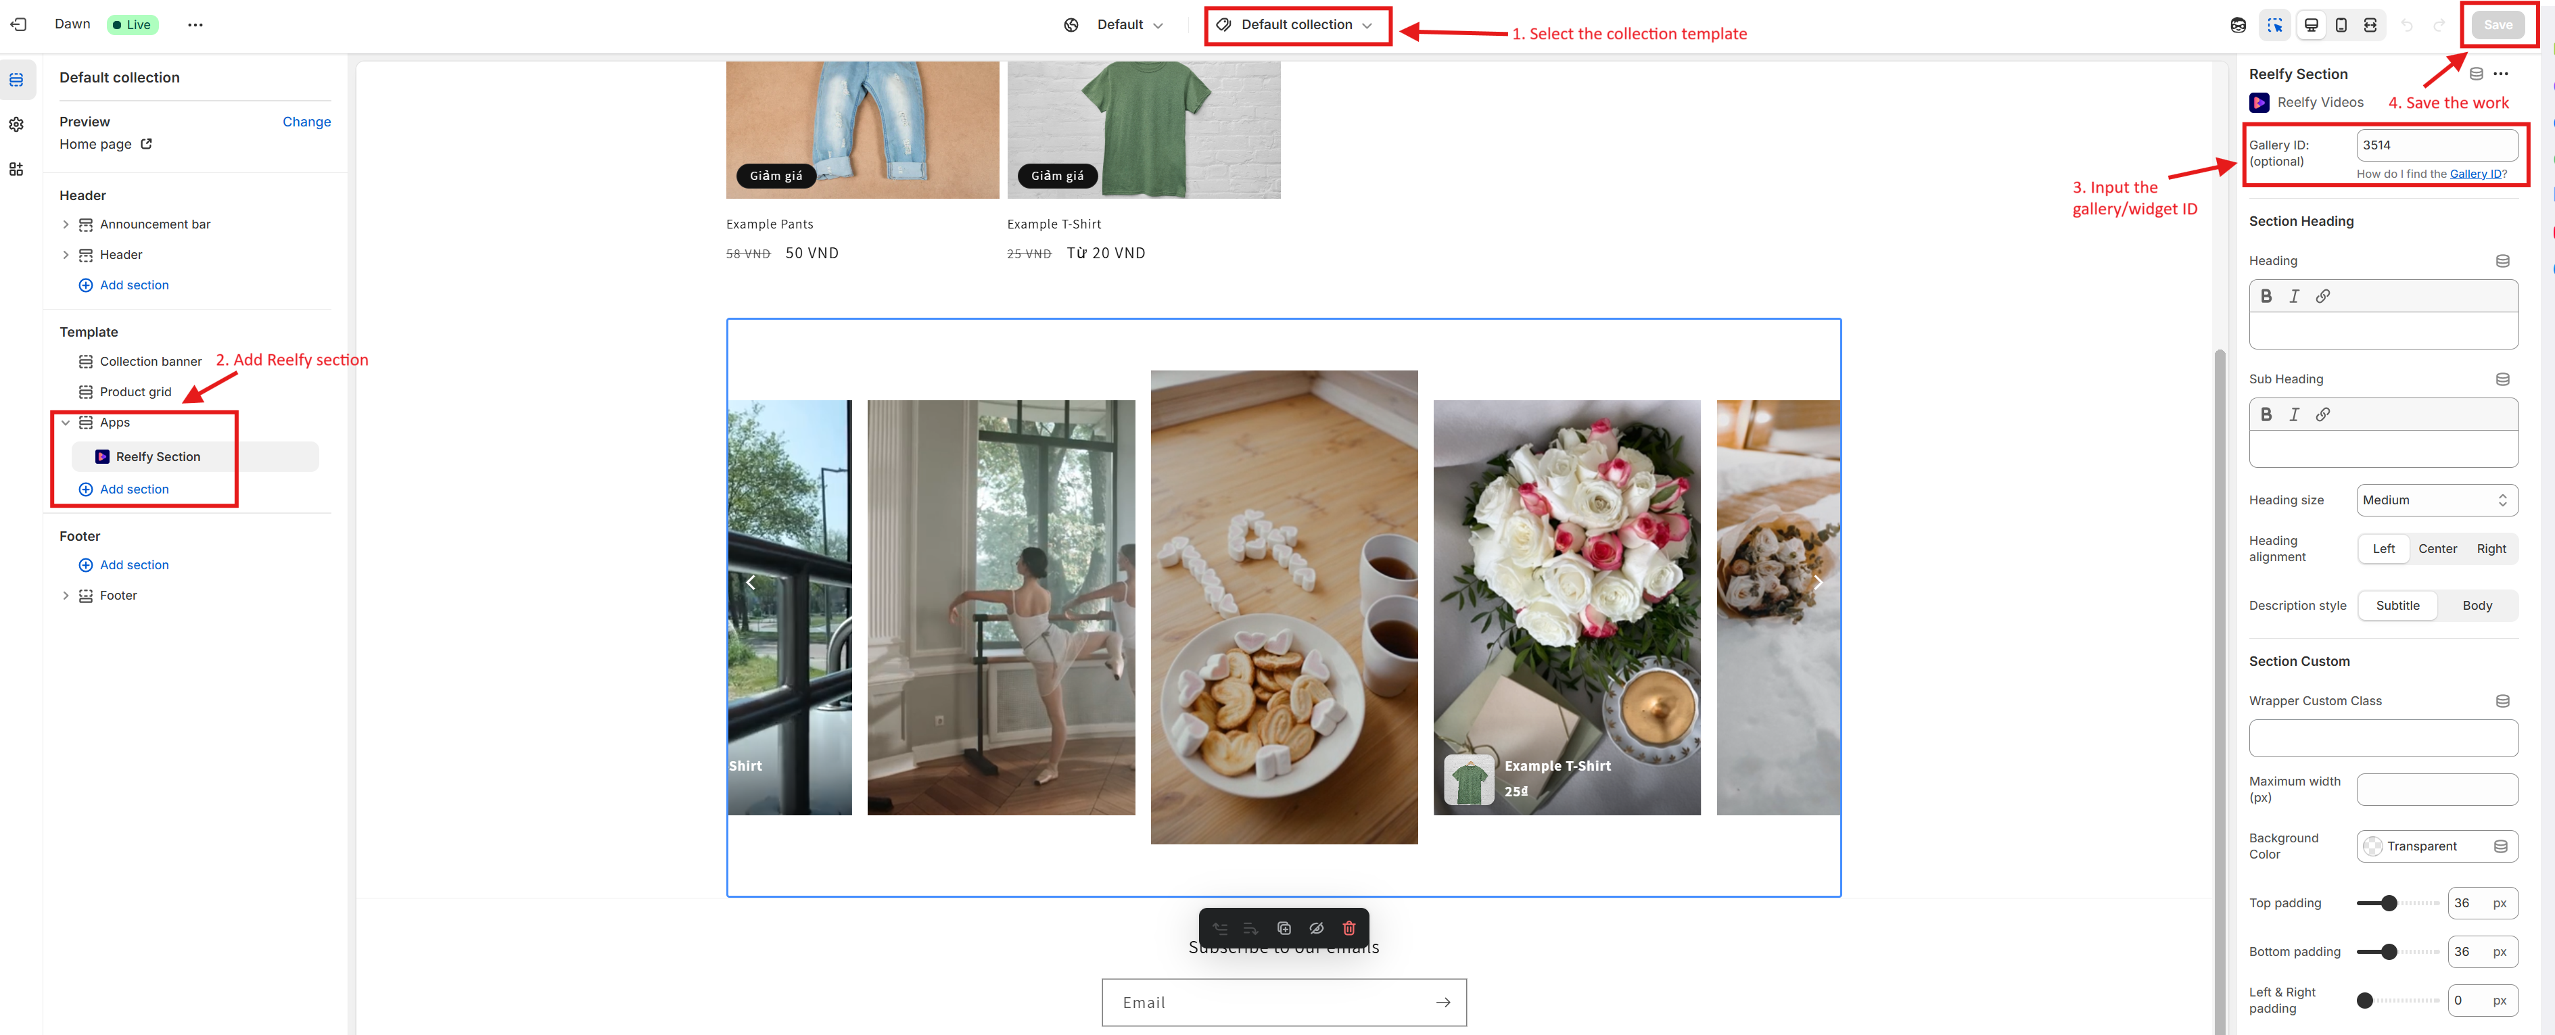Open App embeds icon in left rail
Image resolution: width=2555 pixels, height=1035 pixels.
click(17, 170)
